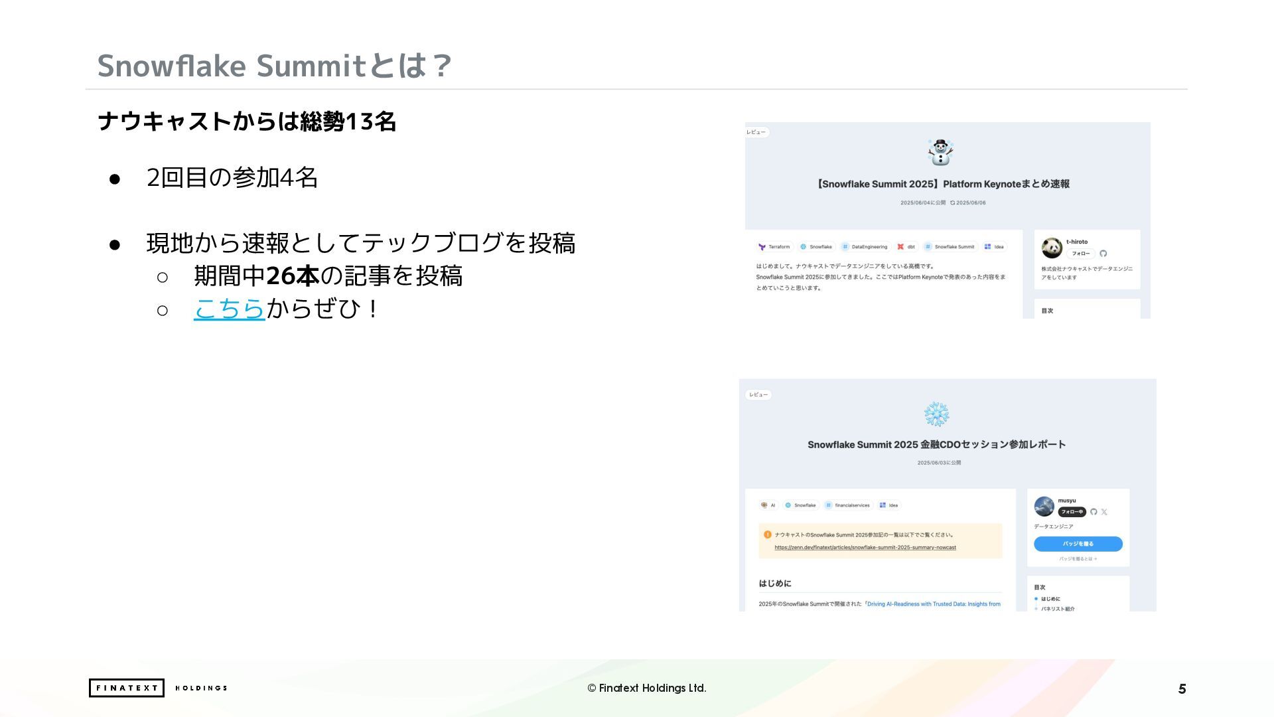Select Snowflake tag in 金融CDO article
The width and height of the screenshot is (1274, 717).
pyautogui.click(x=801, y=505)
